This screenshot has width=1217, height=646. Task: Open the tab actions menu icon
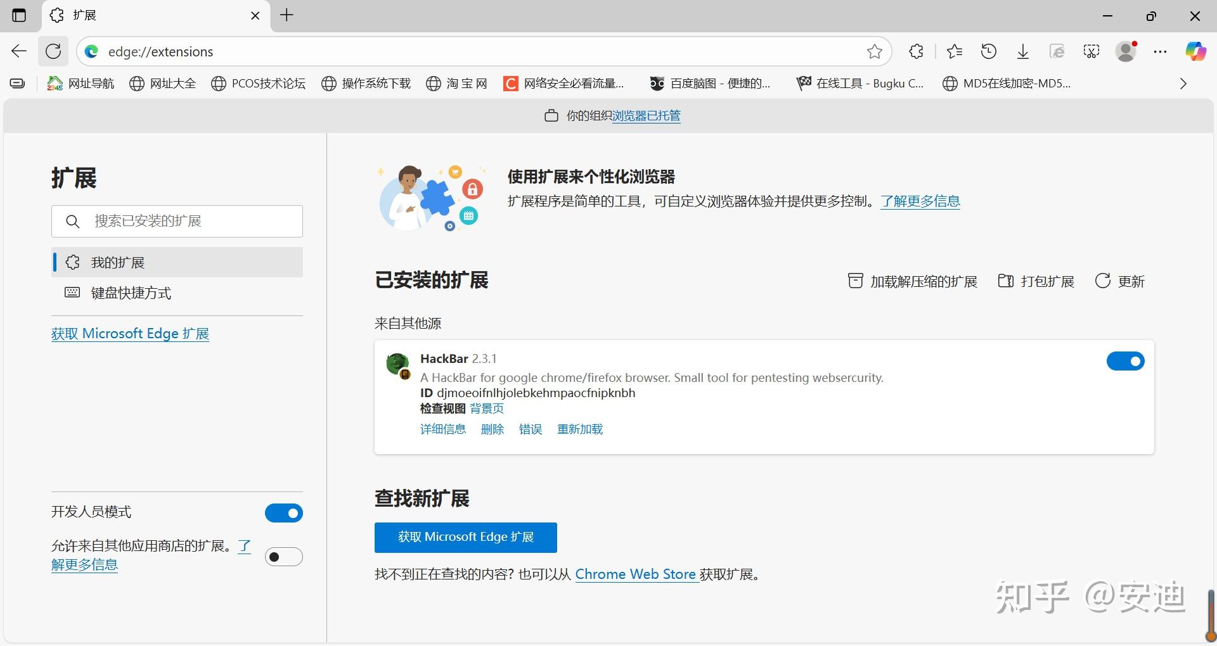click(19, 15)
